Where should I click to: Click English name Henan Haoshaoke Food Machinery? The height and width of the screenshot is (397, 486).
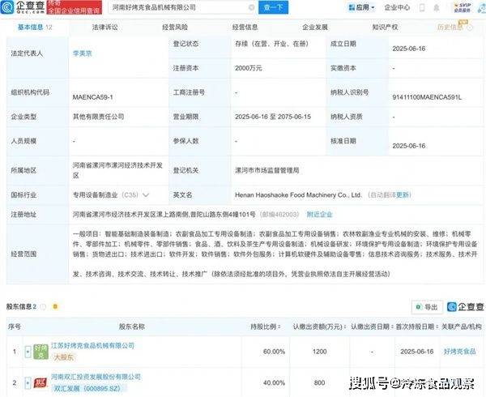point(298,195)
